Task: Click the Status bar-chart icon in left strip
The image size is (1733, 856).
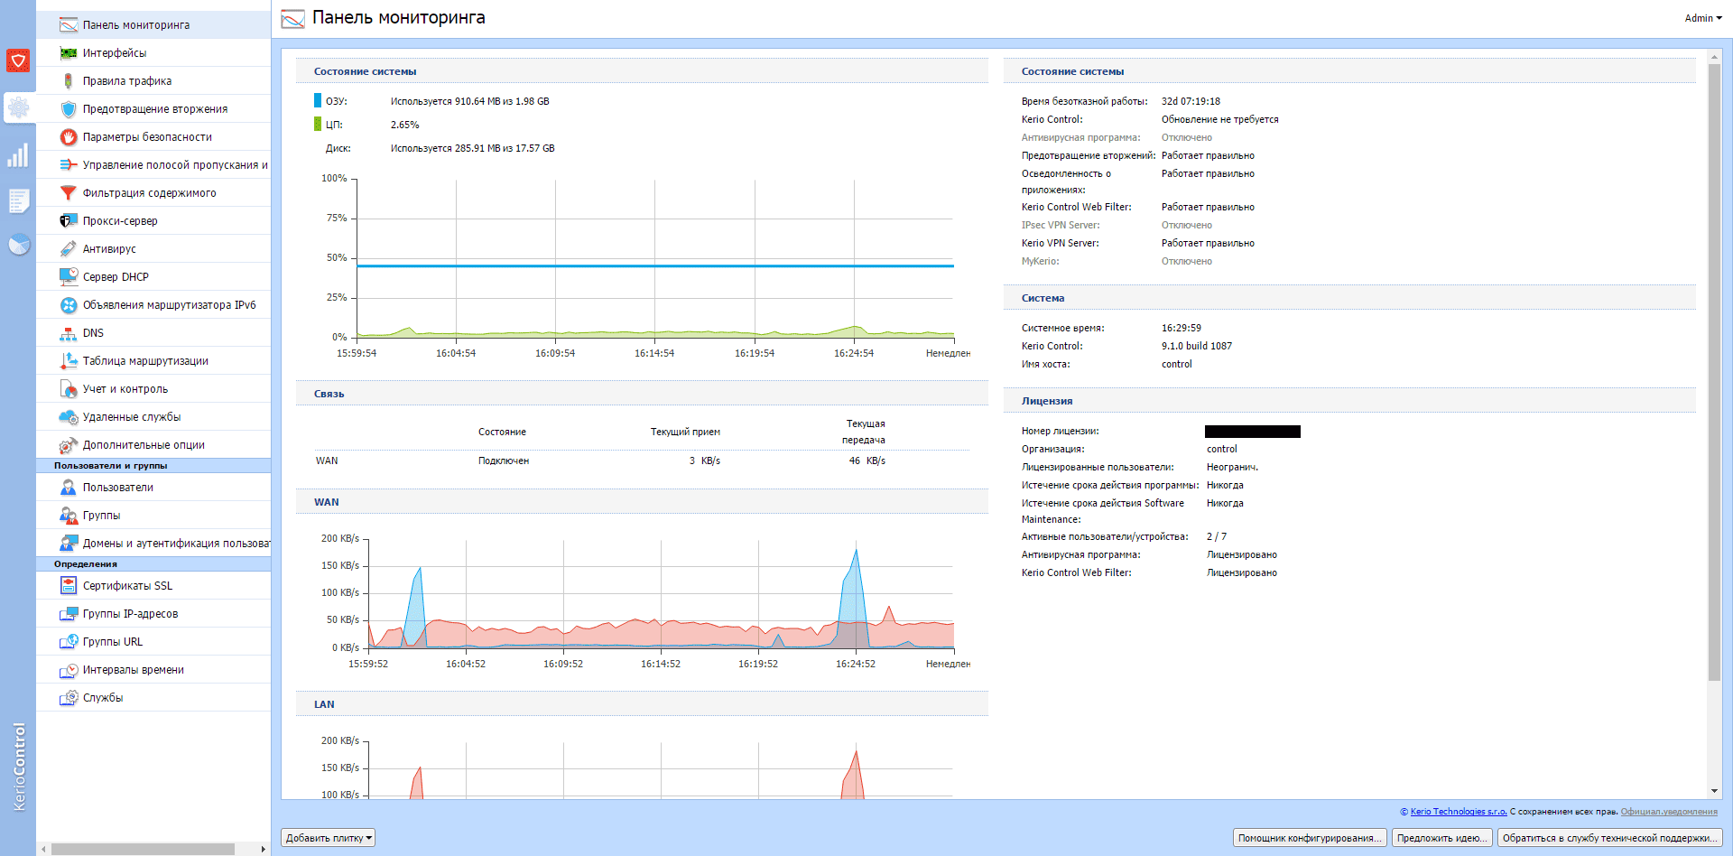Action: point(18,156)
